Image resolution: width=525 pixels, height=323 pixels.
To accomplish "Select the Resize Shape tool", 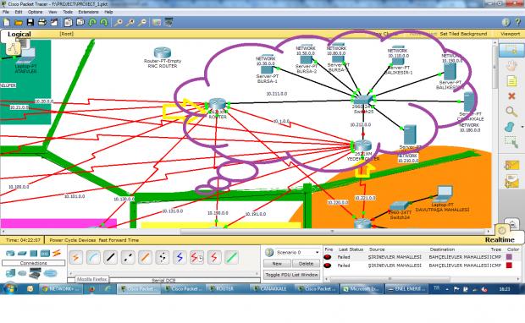I will click(511, 142).
